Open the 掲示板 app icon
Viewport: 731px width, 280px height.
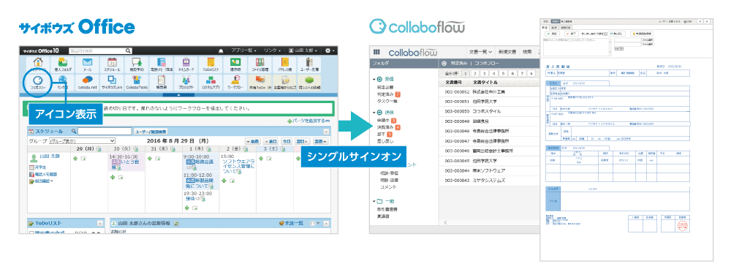click(235, 65)
